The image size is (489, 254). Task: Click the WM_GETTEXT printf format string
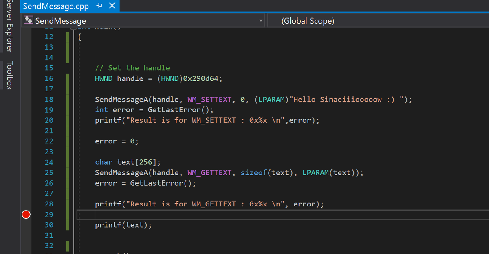pos(205,204)
